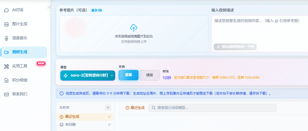Click the 模型 label
Image resolution: width=308 pixels, height=131 pixels.
pyautogui.click(x=64, y=67)
